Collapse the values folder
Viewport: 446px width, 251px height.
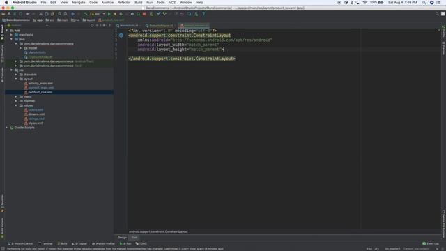click(x=16, y=105)
